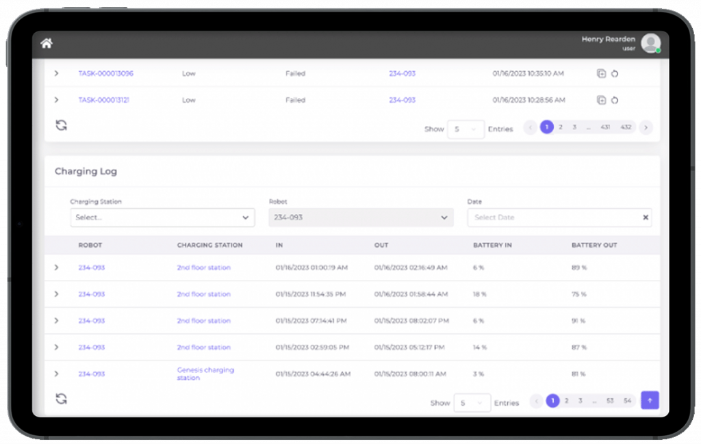Clear the date filter with X icon
This screenshot has width=701, height=444.
[645, 218]
